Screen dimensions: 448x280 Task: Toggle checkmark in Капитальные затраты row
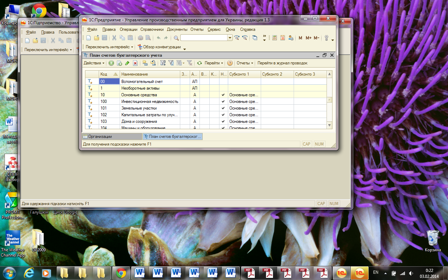pyautogui.click(x=223, y=115)
